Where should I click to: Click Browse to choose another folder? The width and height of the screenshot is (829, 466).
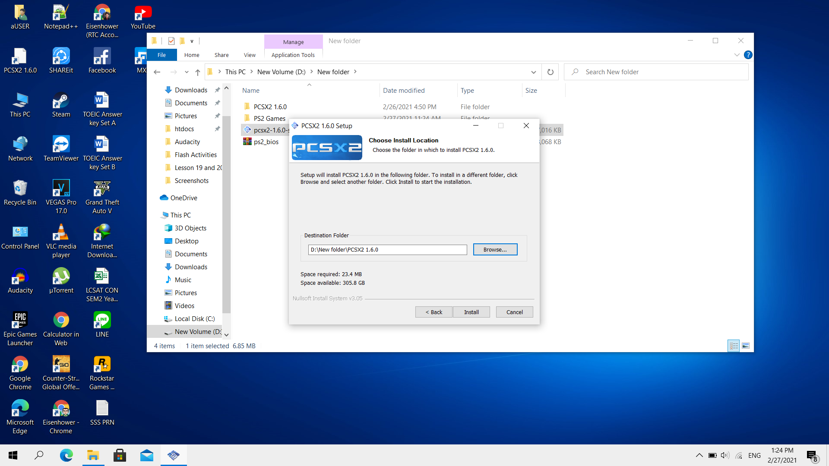495,249
